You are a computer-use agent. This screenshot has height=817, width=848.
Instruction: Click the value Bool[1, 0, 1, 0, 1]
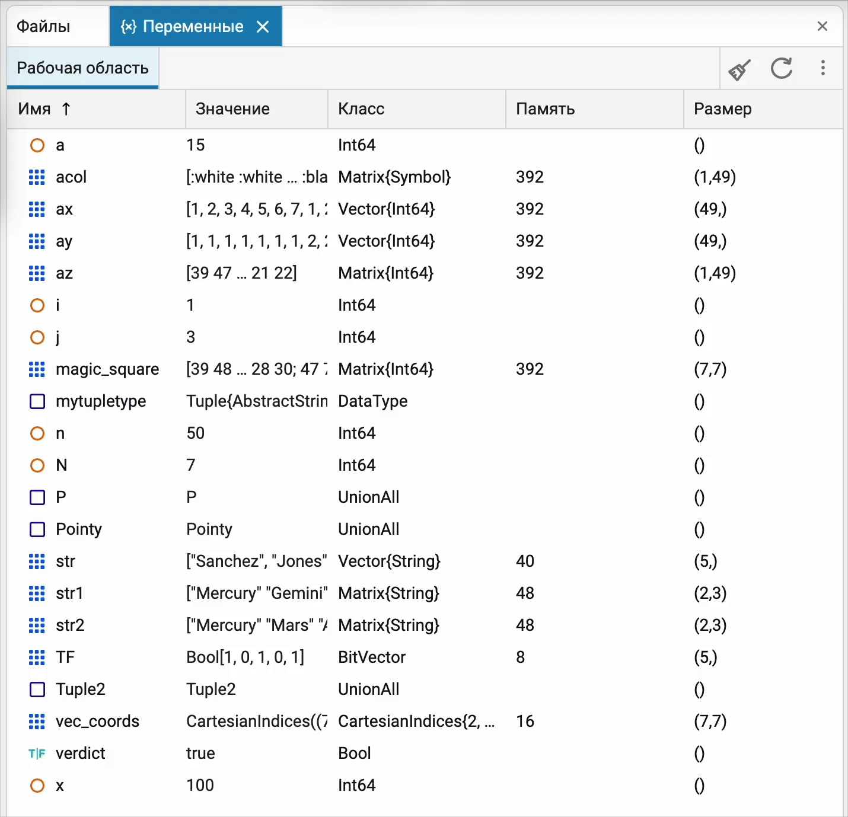pos(245,658)
